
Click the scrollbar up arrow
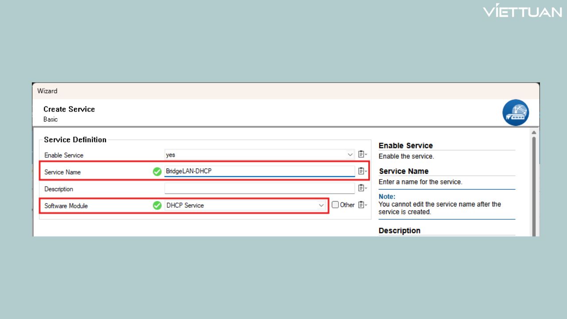[534, 132]
